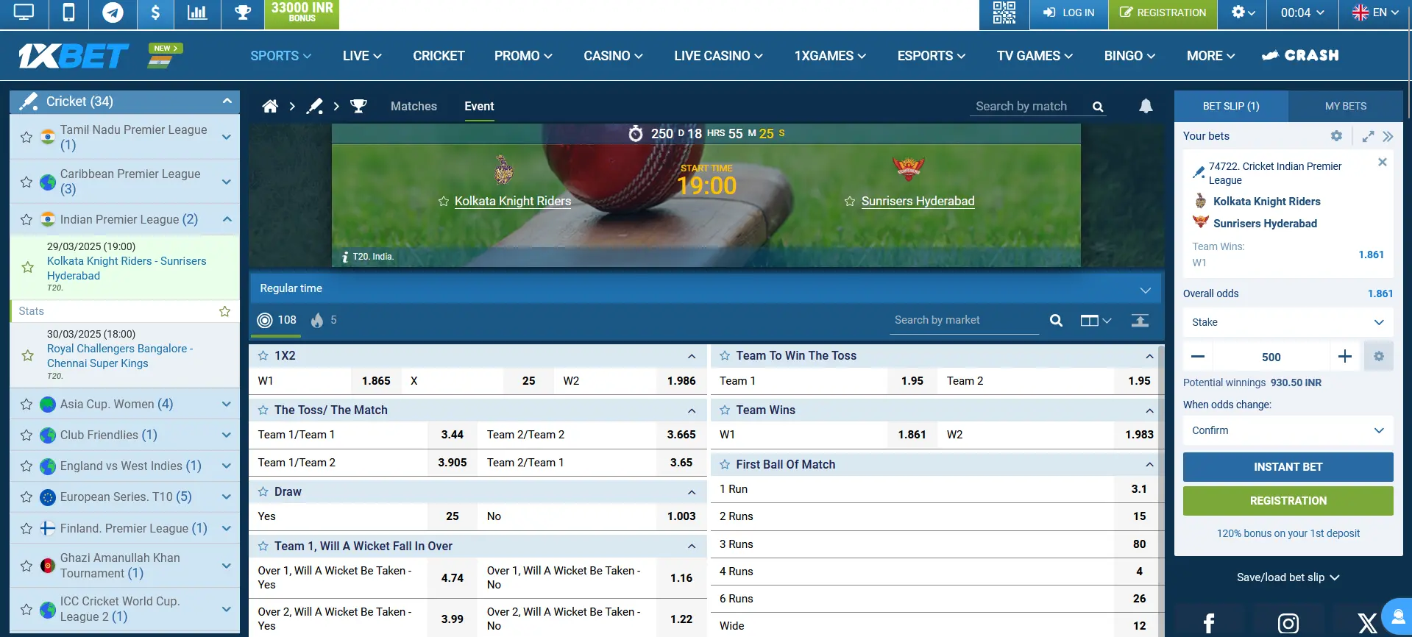1412x637 pixels.
Task: Open the 00:04 time zone dropdown
Action: [x=1302, y=13]
